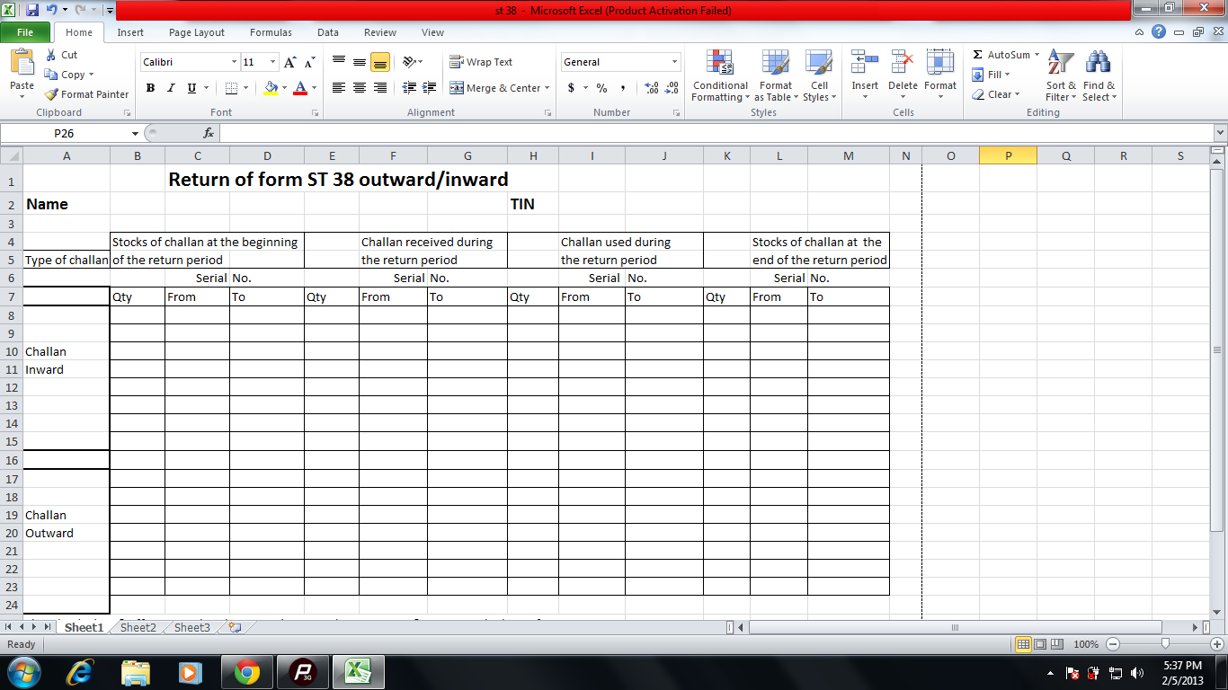Screen dimensions: 1228x690
Task: Switch to the Page Layout ribbon tab
Action: tap(197, 32)
